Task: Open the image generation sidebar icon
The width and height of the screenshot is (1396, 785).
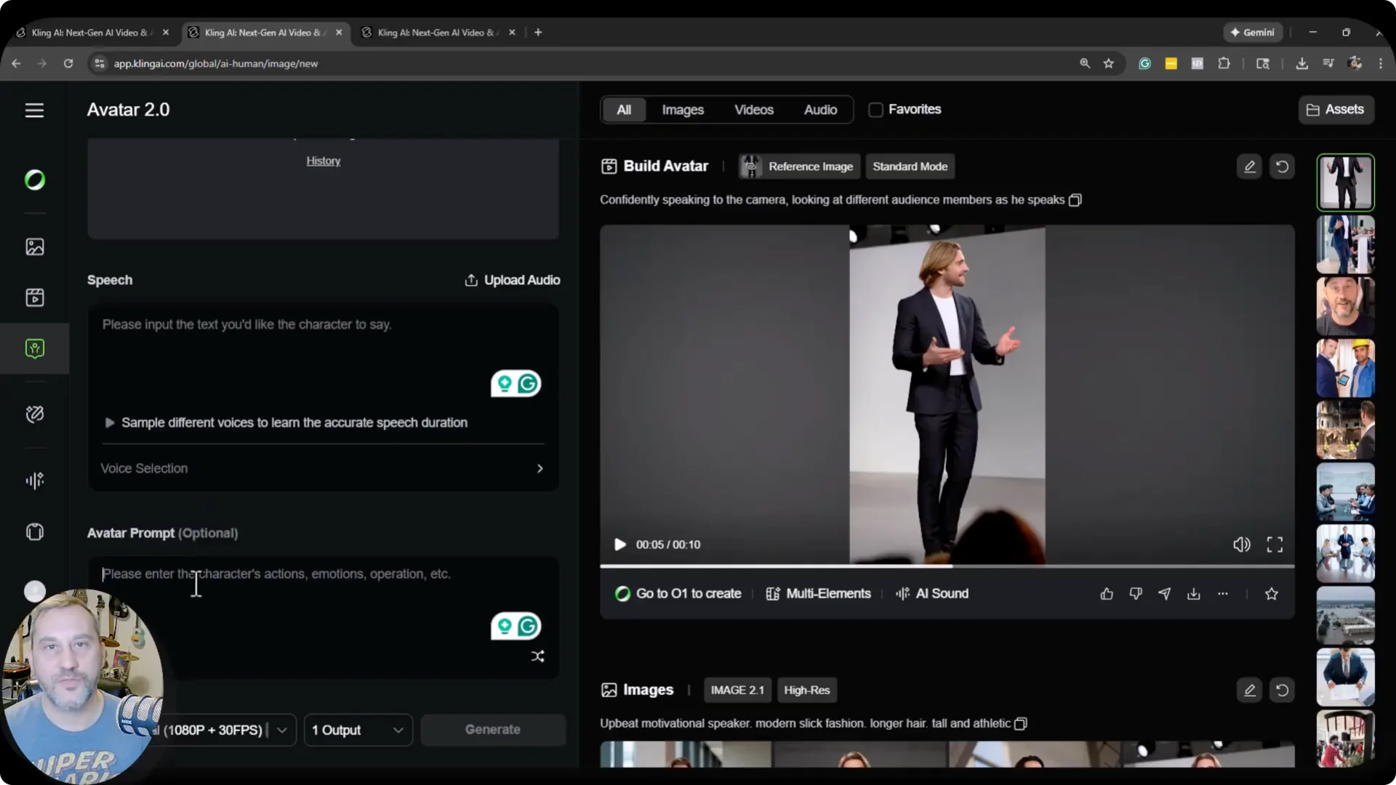Action: (x=34, y=246)
